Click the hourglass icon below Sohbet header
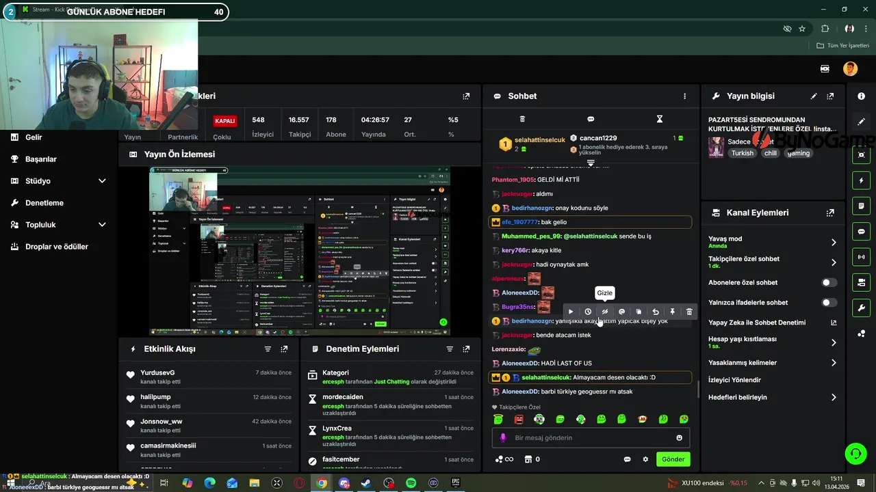 pyautogui.click(x=660, y=119)
